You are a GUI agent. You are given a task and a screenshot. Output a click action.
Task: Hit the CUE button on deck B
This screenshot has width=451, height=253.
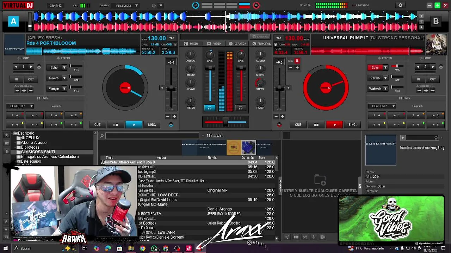pyautogui.click(x=298, y=124)
